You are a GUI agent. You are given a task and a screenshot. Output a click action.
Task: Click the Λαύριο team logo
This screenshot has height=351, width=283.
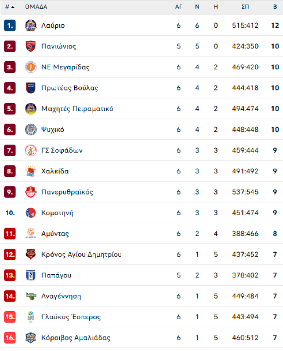tap(31, 26)
